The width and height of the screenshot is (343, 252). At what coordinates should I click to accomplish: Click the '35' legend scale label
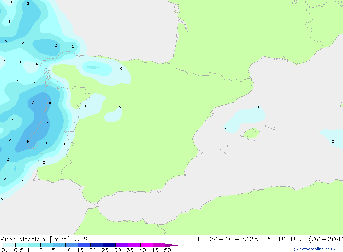(130, 250)
